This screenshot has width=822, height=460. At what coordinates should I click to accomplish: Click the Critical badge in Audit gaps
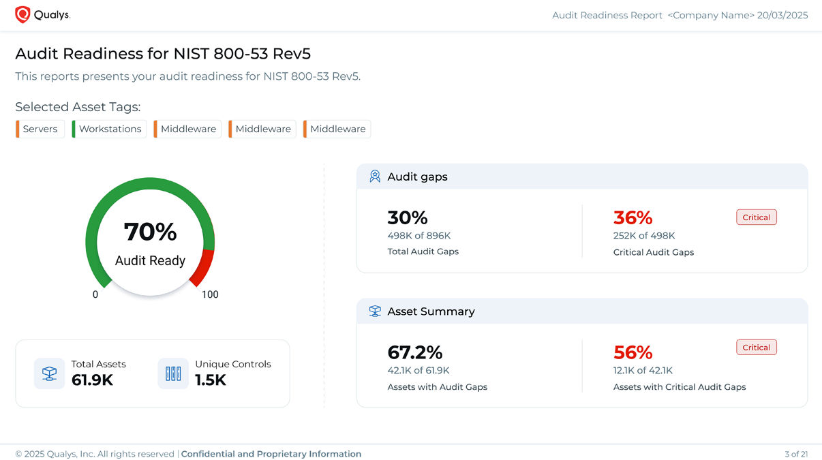[x=757, y=217]
